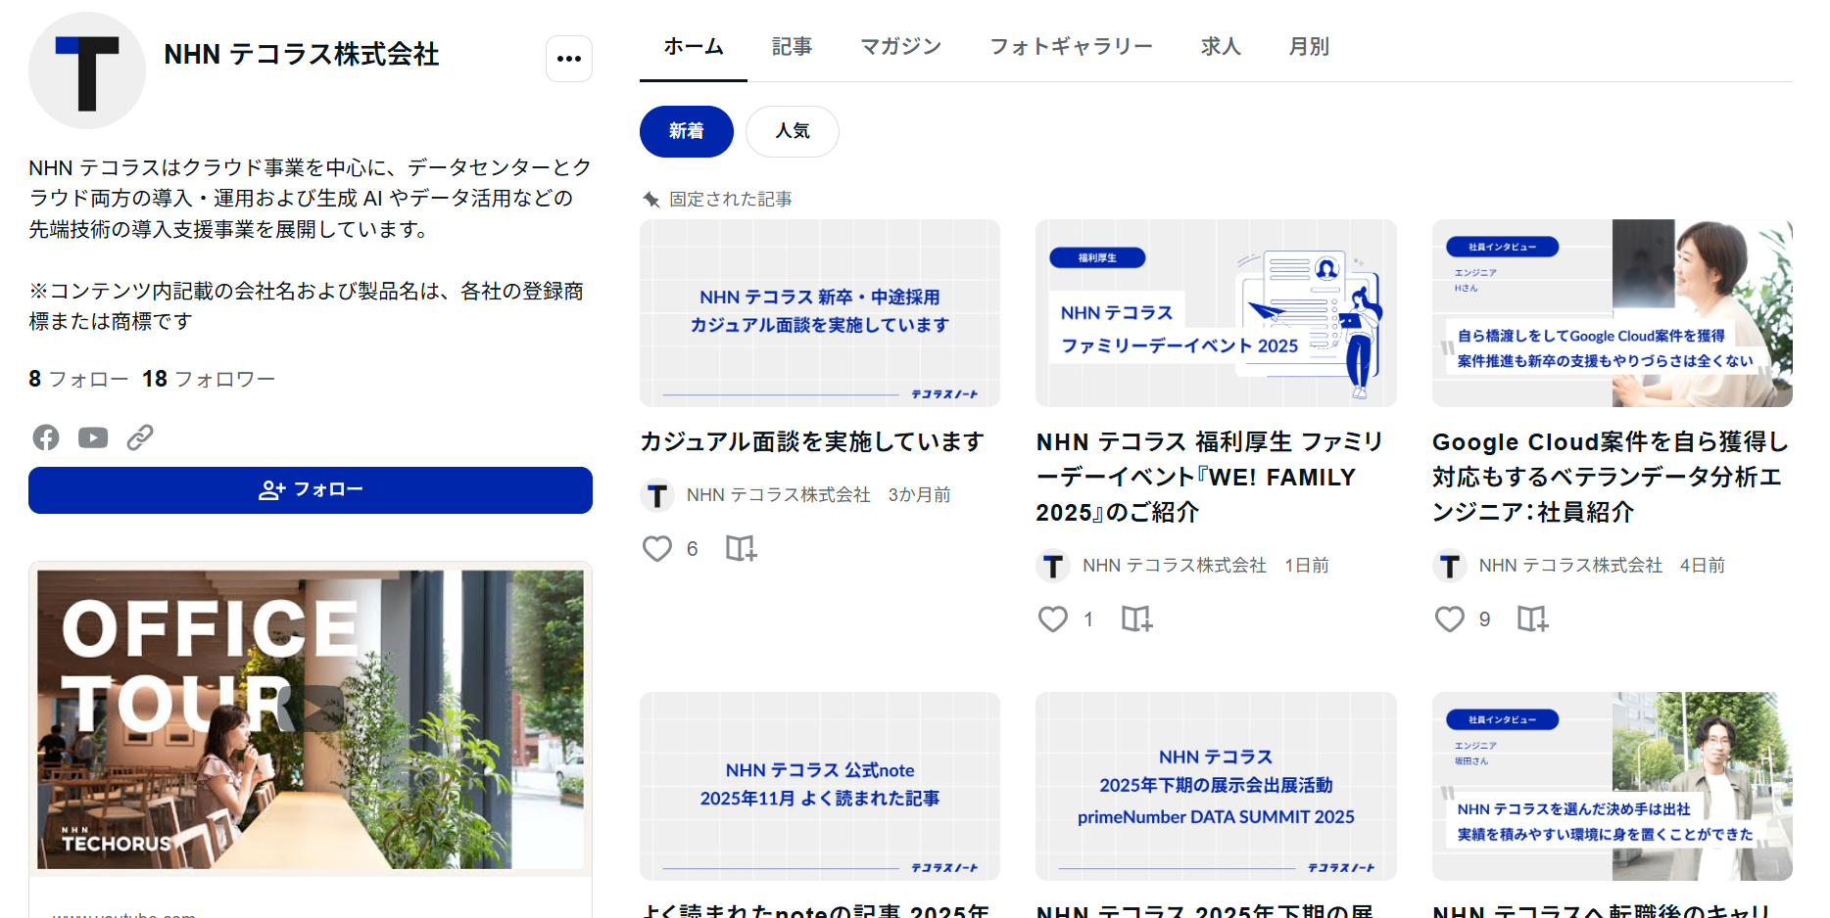1830x918 pixels.
Task: Open the 月別 archive tab
Action: click(x=1309, y=46)
